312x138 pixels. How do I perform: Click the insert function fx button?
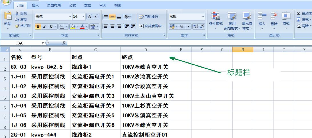coord(64,43)
